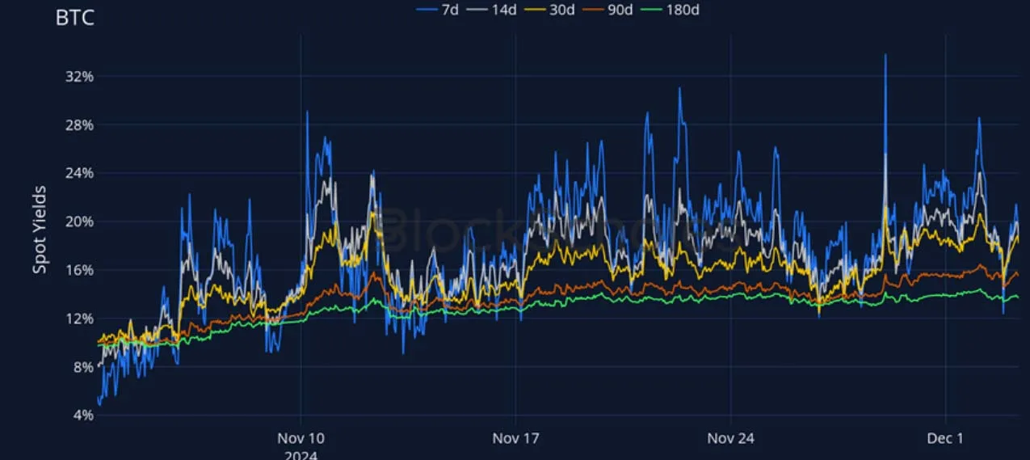Viewport: 1030px width, 460px height.
Task: Toggle the 7d series in legend
Action: (439, 10)
